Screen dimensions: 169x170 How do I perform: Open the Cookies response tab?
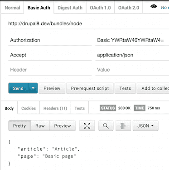[x=29, y=108]
